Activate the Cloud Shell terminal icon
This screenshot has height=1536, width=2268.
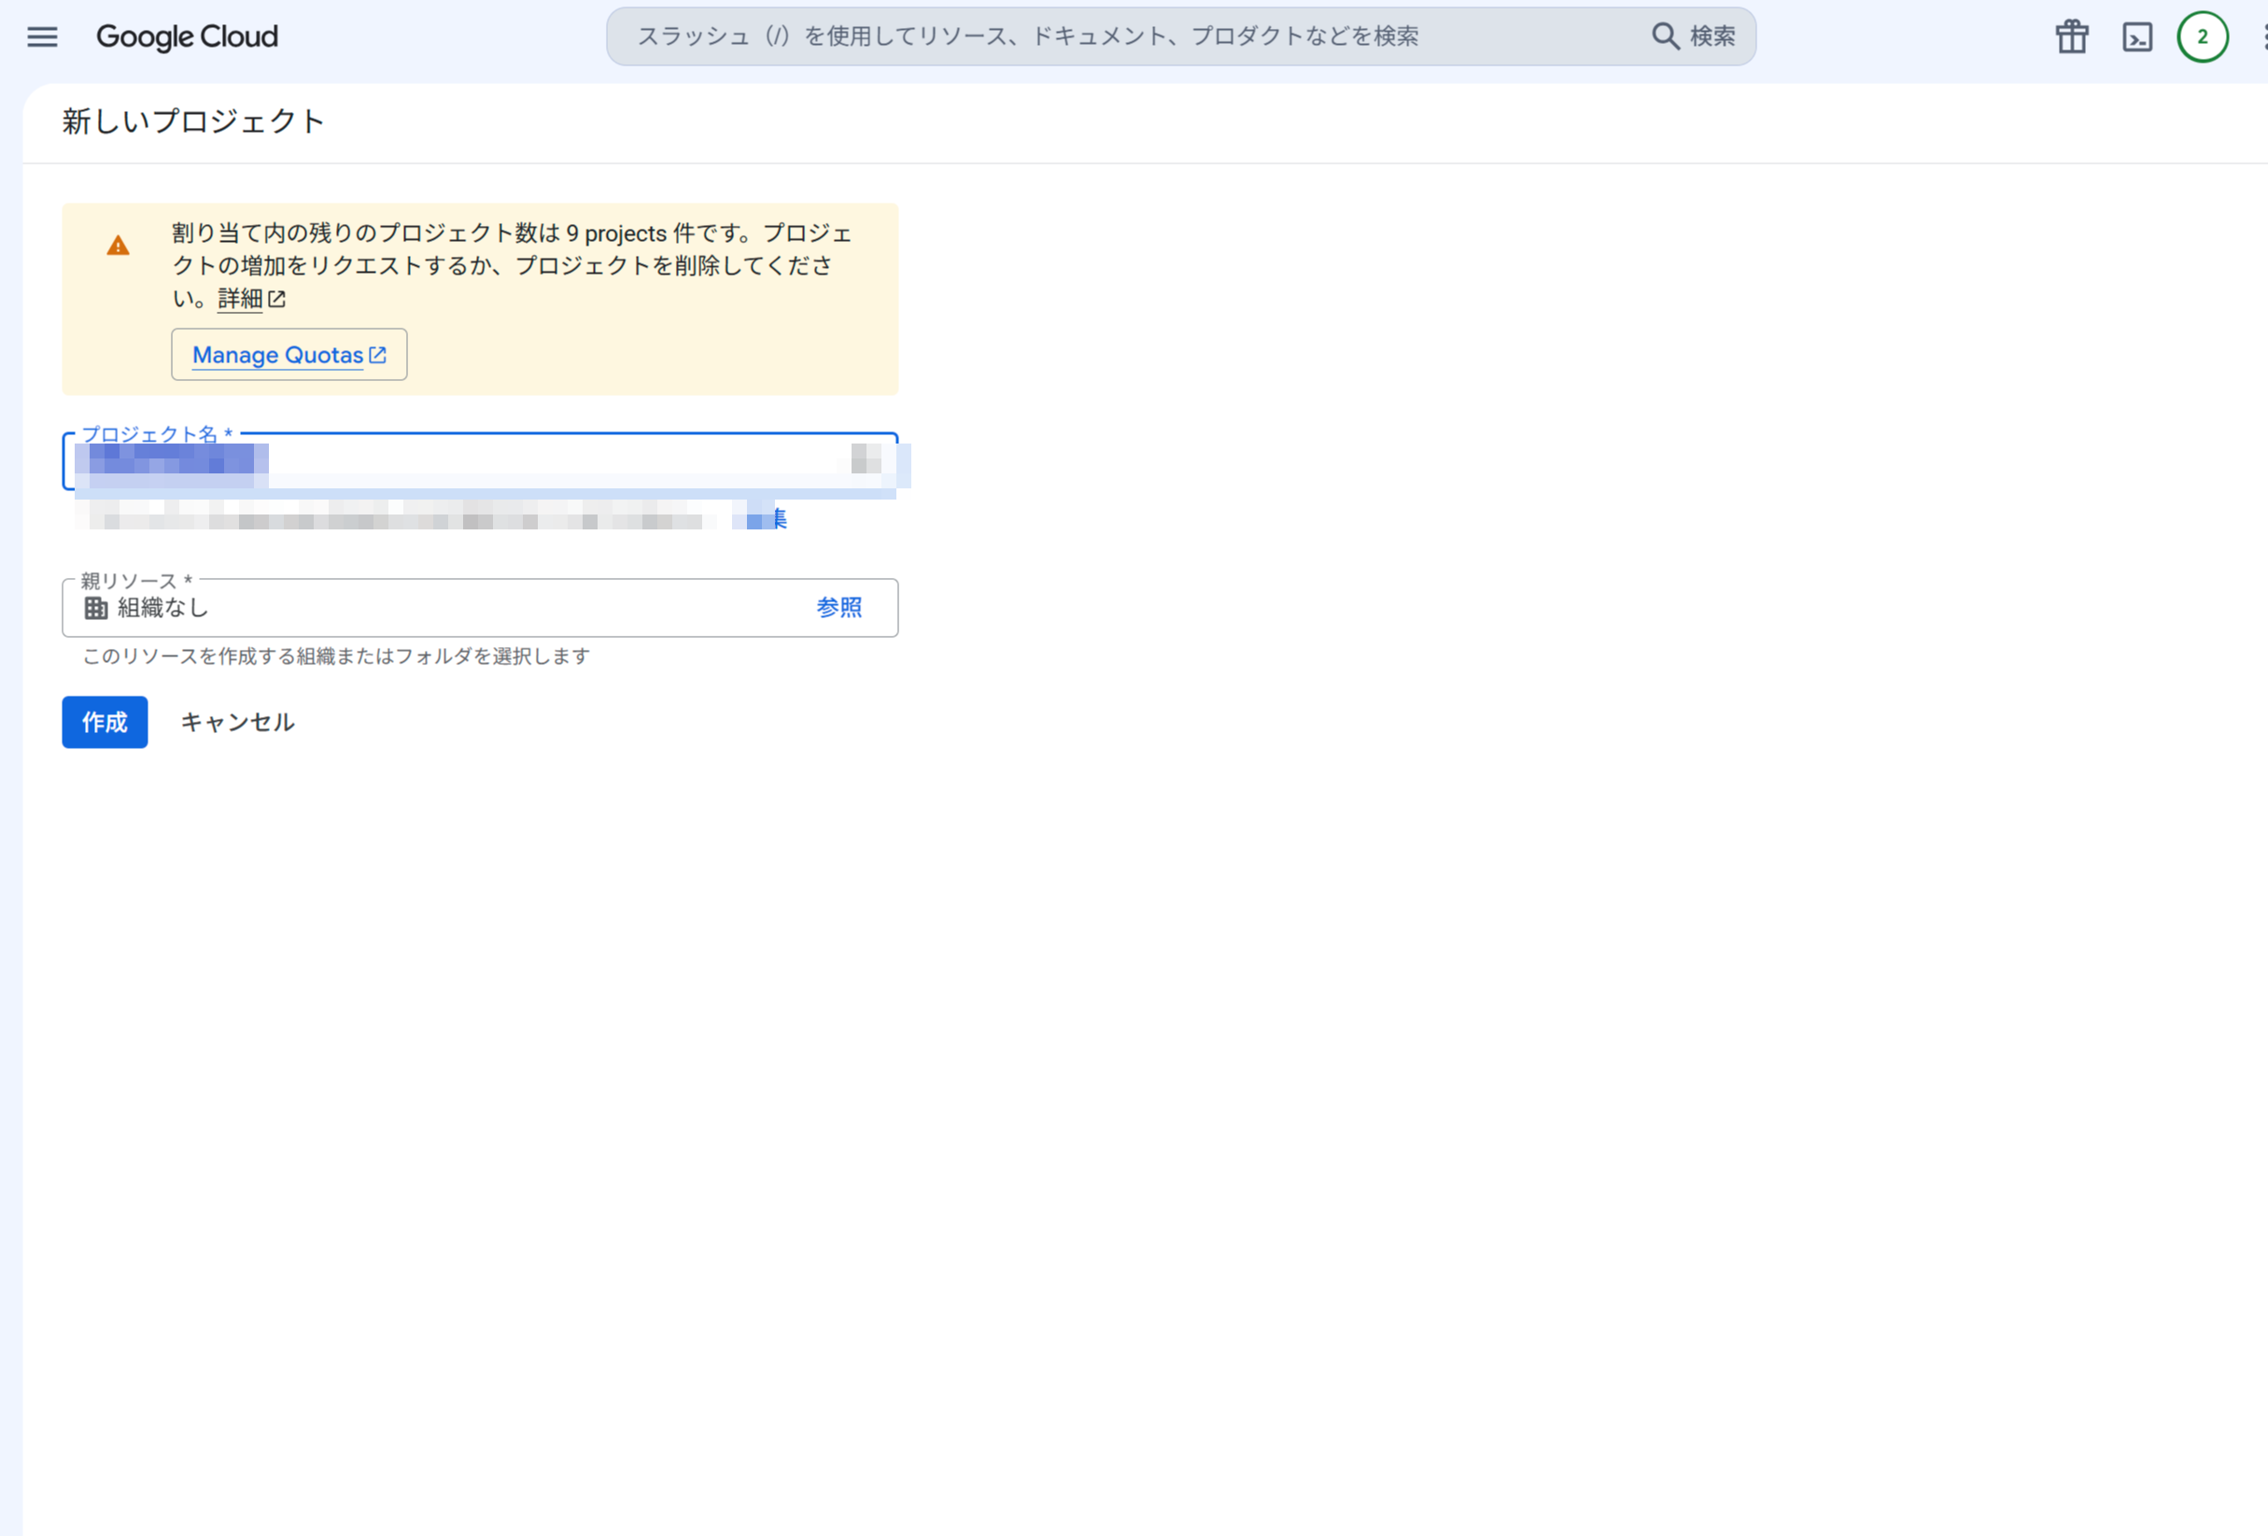pyautogui.click(x=2137, y=37)
